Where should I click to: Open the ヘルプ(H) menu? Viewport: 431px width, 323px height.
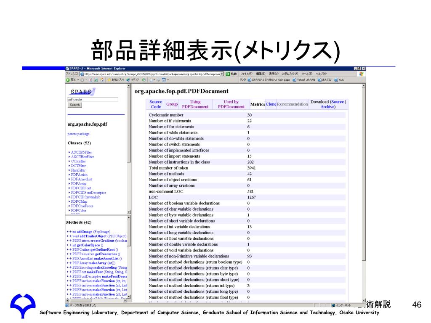click(321, 74)
